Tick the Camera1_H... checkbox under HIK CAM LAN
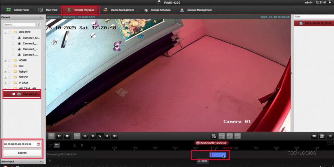 click(x=14, y=94)
